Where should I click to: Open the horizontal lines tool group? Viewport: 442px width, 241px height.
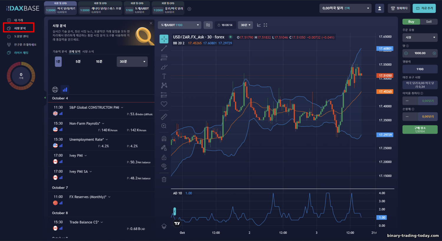[164, 58]
